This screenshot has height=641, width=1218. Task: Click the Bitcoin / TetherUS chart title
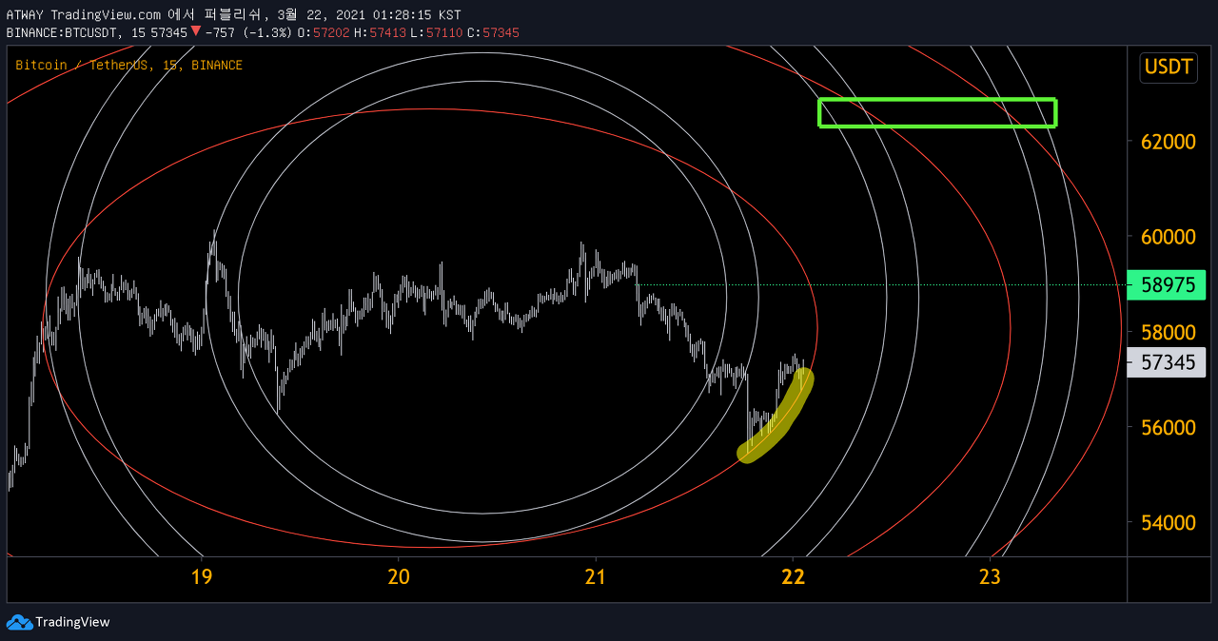coord(128,65)
